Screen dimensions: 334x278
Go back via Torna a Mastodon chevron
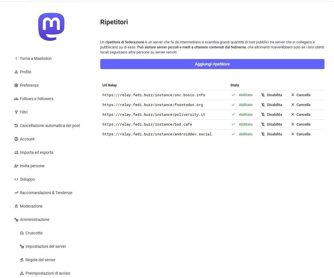(x=16, y=58)
